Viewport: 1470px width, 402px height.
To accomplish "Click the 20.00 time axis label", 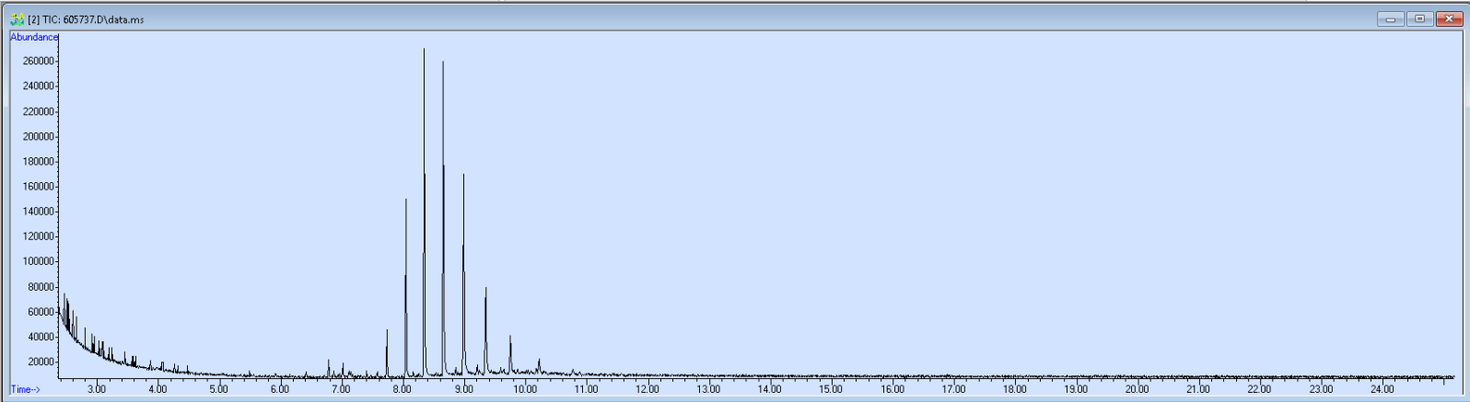I will [x=1137, y=389].
